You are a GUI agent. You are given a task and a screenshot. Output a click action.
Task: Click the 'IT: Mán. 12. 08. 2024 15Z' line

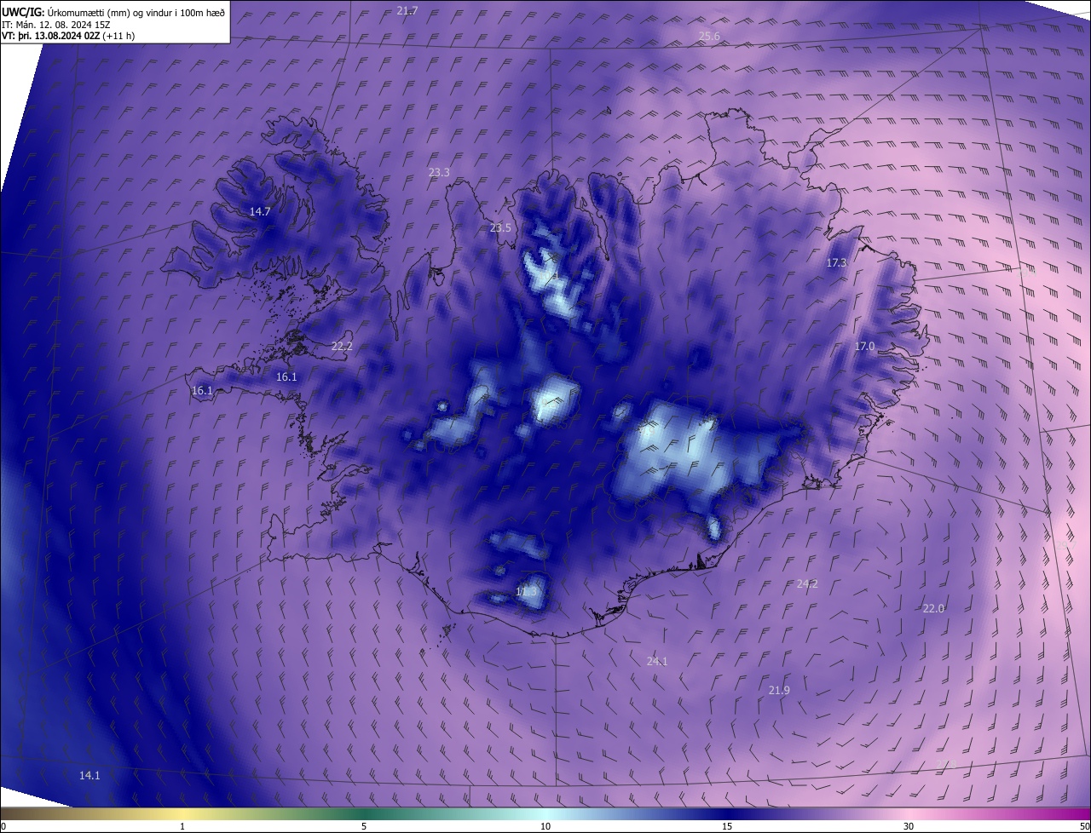(x=57, y=24)
